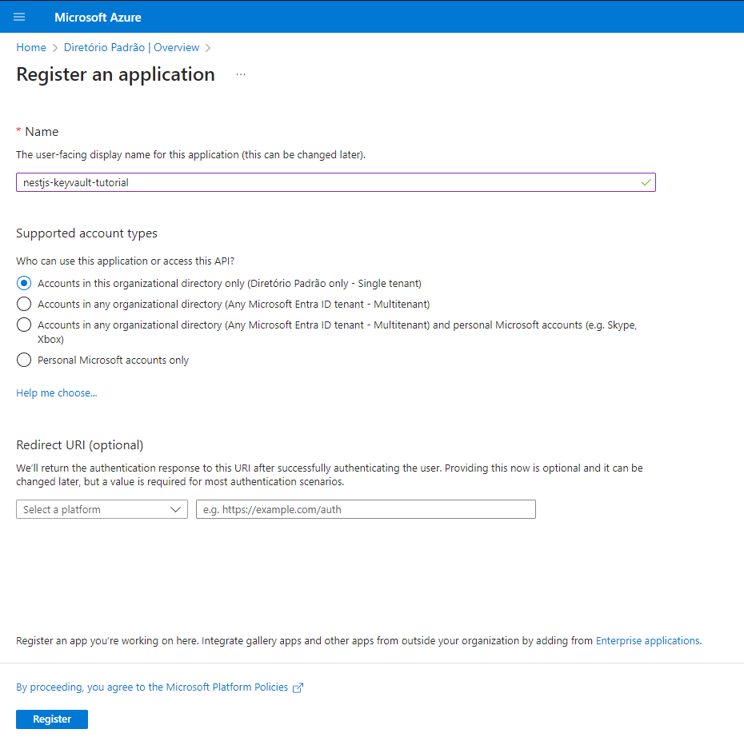Click the Microsoft Azure logo text
Image resolution: width=744 pixels, height=745 pixels.
click(98, 17)
